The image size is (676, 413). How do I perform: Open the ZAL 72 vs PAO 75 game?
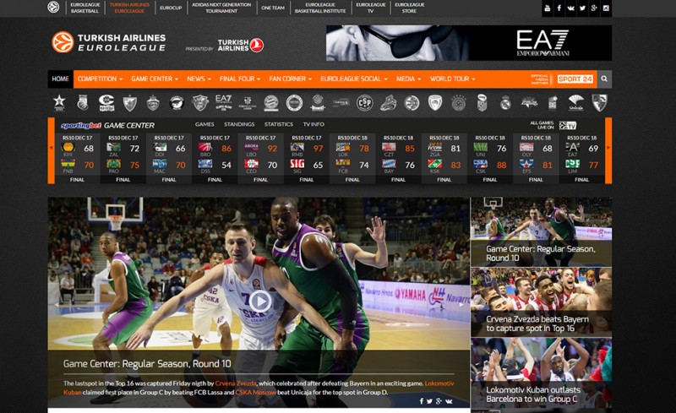point(123,159)
